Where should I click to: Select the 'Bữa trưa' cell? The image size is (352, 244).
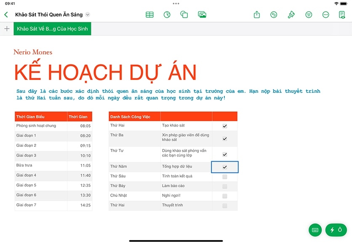click(x=40, y=165)
